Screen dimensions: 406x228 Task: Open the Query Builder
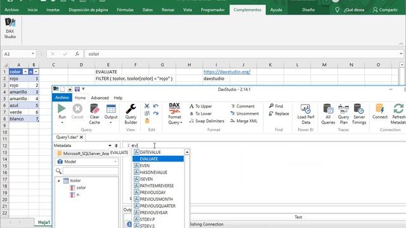click(131, 114)
